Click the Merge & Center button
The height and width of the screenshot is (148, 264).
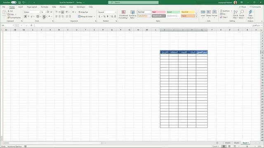pos(85,16)
